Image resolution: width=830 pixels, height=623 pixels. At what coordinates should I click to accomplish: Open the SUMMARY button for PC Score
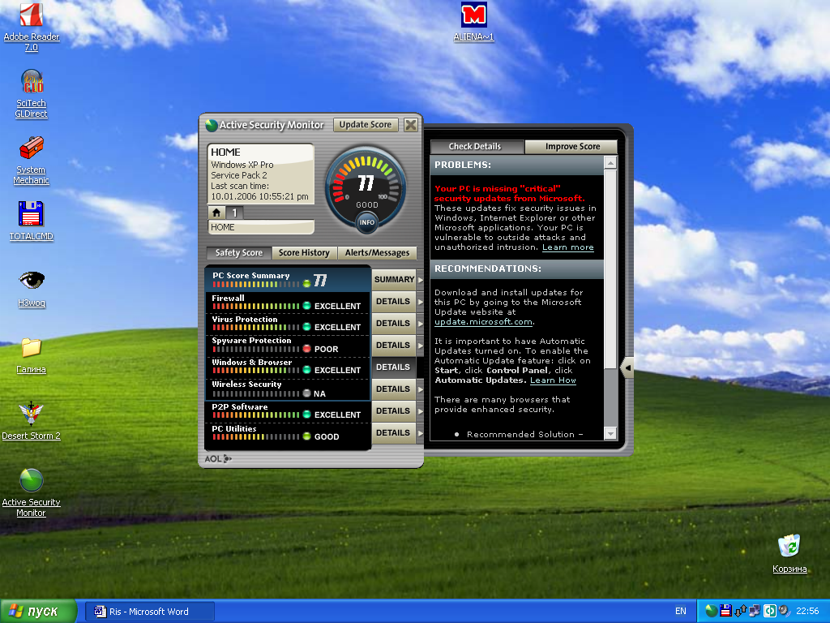(394, 279)
